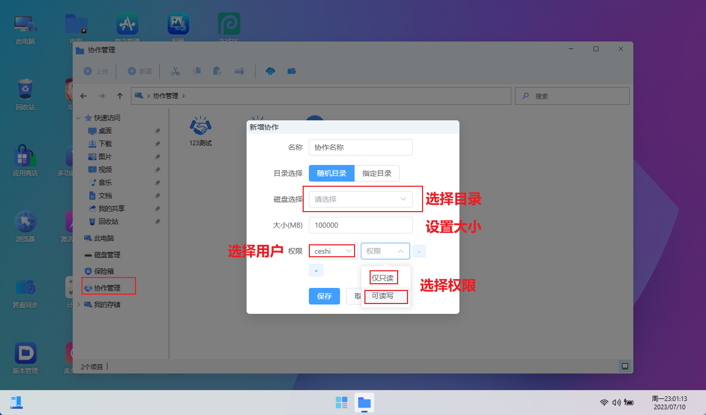706x415 pixels.
Task: Open File Manager from the taskbar
Action: (x=364, y=403)
